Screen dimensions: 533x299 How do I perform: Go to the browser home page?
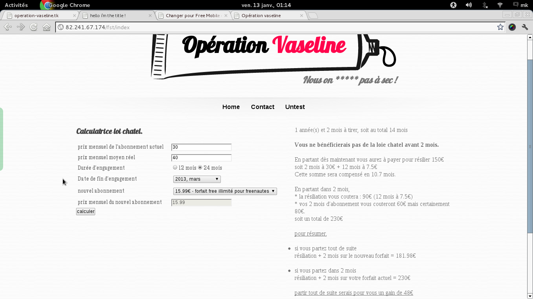click(47, 27)
